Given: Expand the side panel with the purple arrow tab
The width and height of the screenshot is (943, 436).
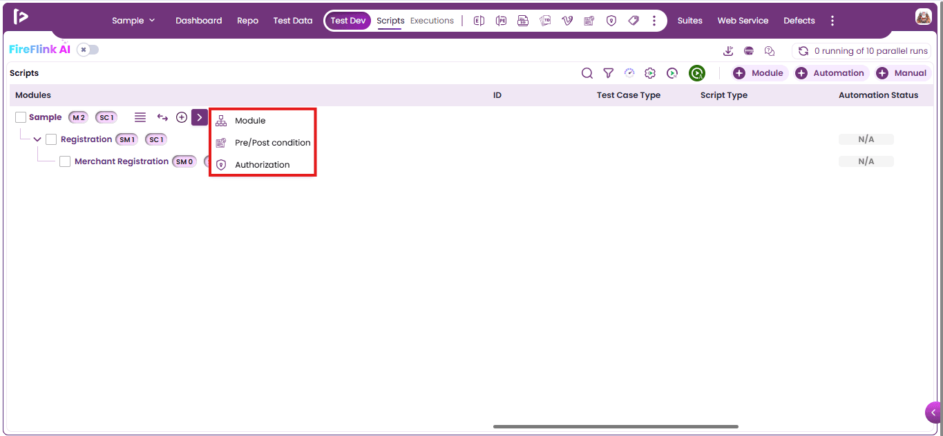Looking at the screenshot, I should 933,413.
